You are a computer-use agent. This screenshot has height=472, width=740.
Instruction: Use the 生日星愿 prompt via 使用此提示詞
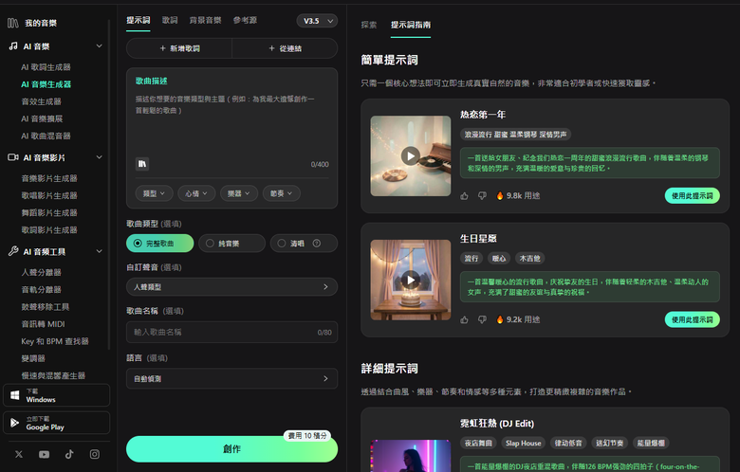(692, 319)
